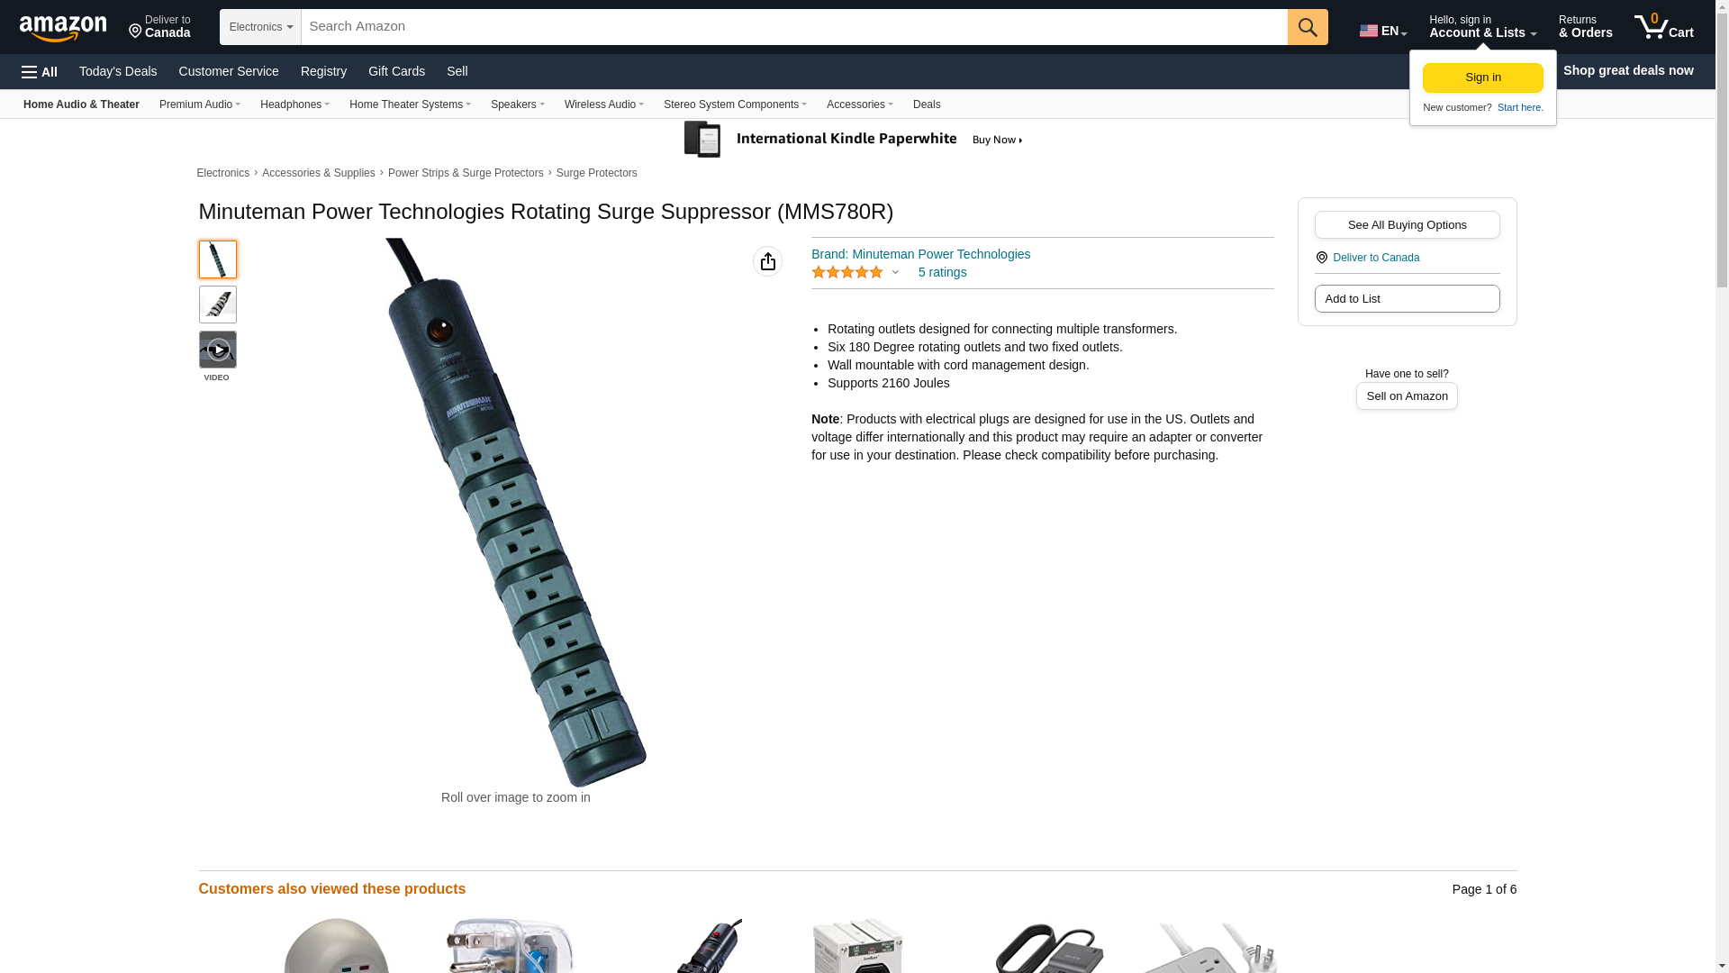This screenshot has width=1729, height=973.
Task: Open the 5 ratings link
Action: (x=942, y=272)
